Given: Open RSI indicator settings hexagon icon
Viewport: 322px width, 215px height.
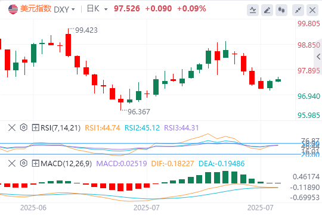Looking at the screenshot, I should (x=24, y=127).
